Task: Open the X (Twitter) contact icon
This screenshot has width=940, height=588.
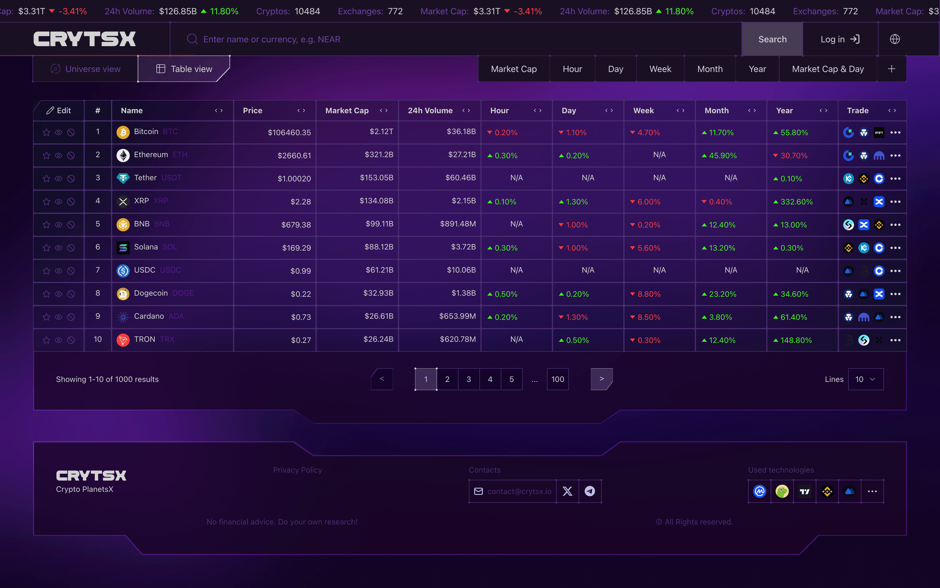Action: pyautogui.click(x=567, y=491)
